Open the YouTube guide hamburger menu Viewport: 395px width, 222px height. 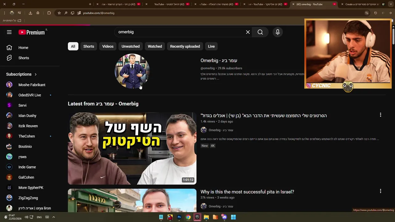point(9,32)
